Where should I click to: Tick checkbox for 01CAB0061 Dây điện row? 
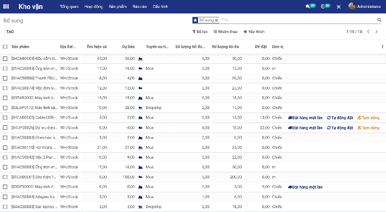(5, 177)
